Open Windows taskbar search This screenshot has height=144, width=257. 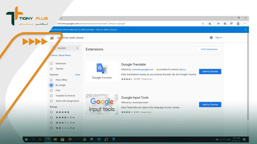[x=33, y=139]
